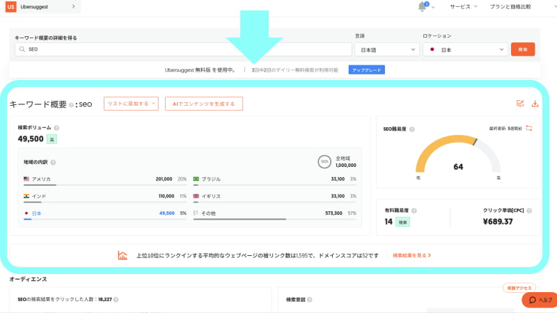Click the オーディエンス section heading
Screen dimensions: 557x313
[x=28, y=279]
